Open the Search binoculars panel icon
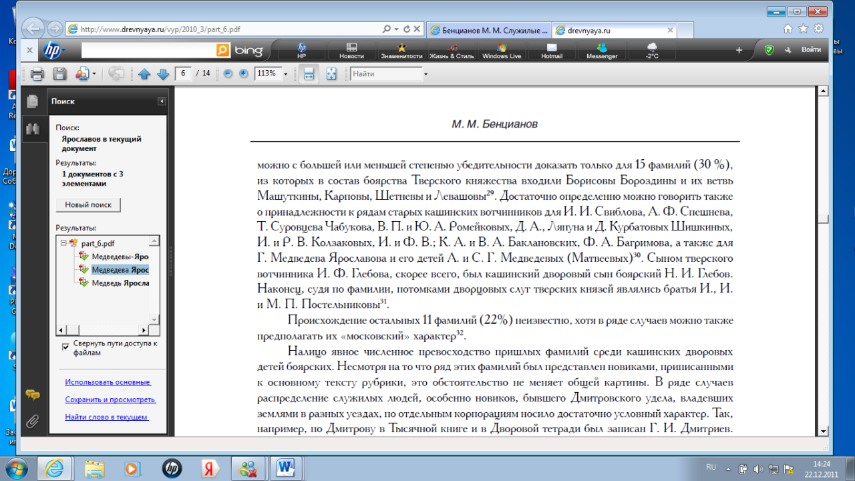 coord(32,129)
